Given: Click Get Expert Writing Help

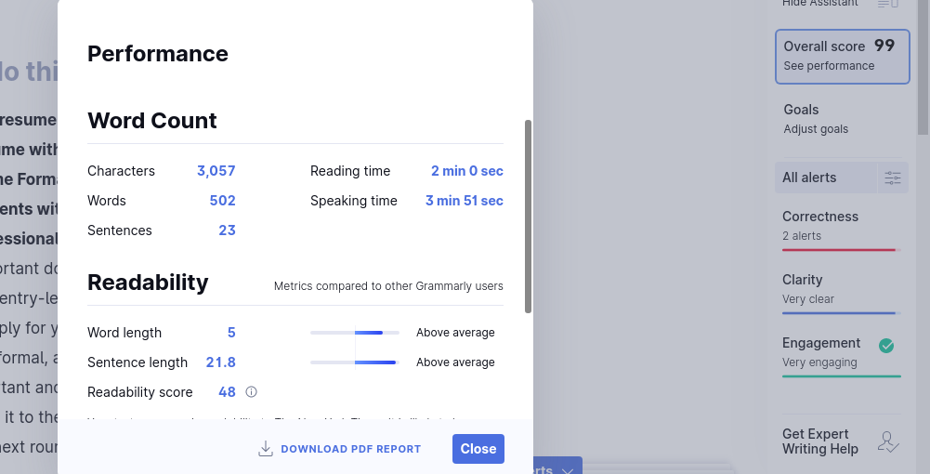Looking at the screenshot, I should tap(816, 441).
